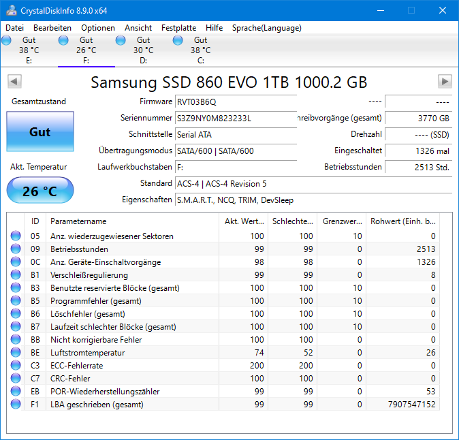This screenshot has height=440, width=459.
Task: Select drive E: status icon
Action: click(x=6, y=40)
